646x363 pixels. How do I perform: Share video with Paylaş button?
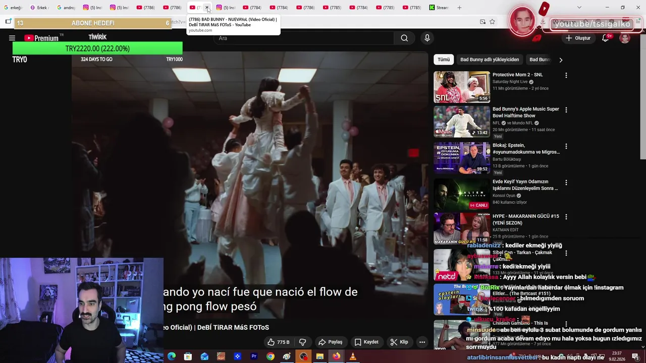click(x=331, y=342)
